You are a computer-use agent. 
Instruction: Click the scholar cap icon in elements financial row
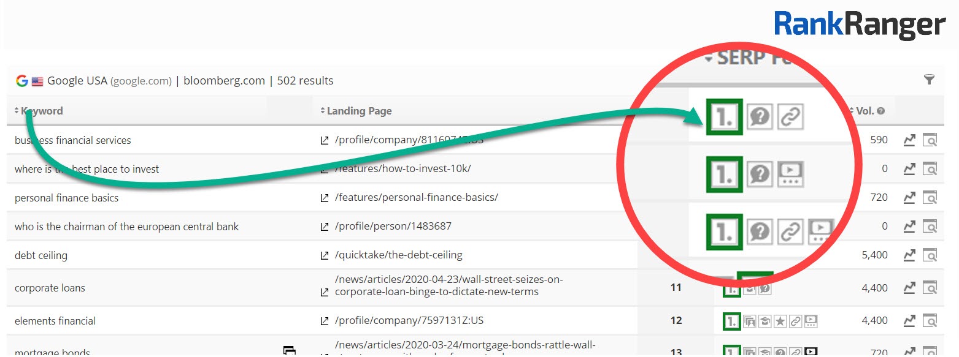[765, 320]
